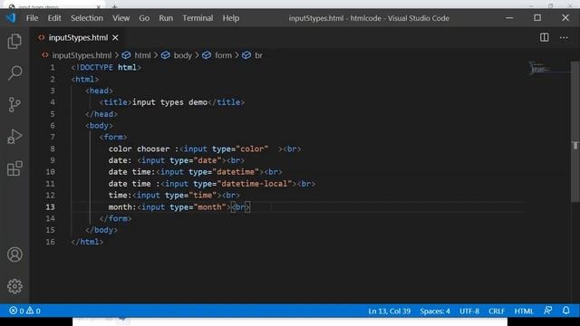Click the "color chooser" text on line 8
This screenshot has height=326, width=580.
(x=139, y=149)
